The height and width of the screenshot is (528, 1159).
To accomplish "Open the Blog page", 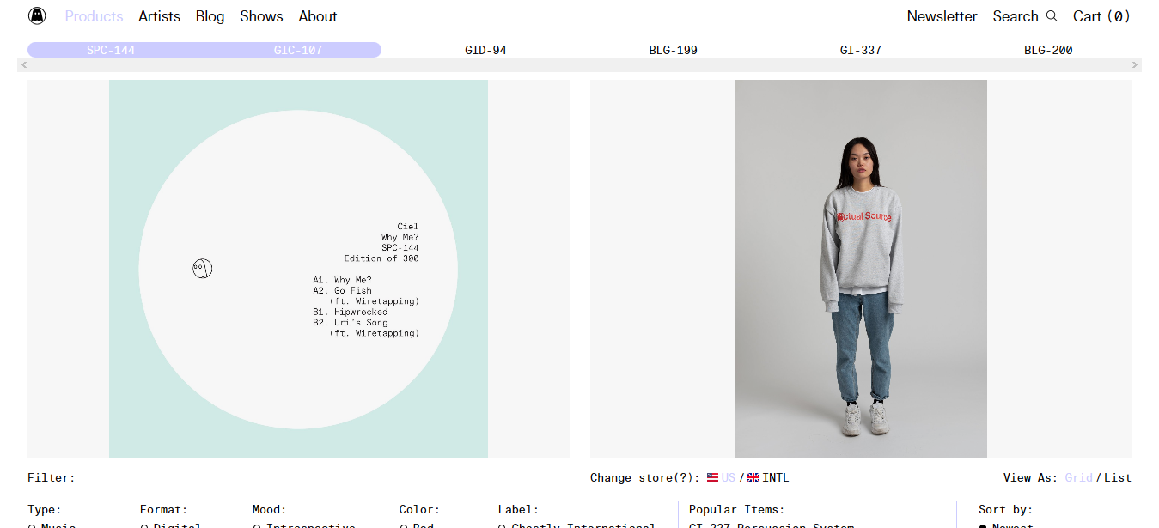I will pos(210,16).
